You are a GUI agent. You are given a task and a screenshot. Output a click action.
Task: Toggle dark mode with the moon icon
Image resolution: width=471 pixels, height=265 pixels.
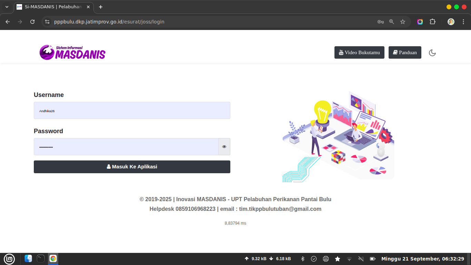(x=432, y=53)
